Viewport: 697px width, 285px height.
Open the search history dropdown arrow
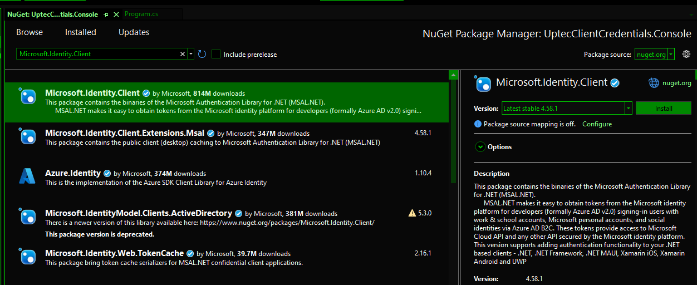click(191, 54)
